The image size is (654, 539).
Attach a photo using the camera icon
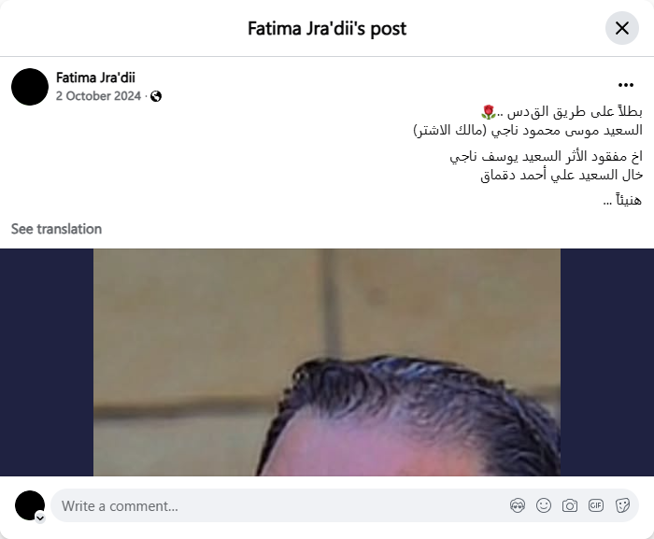(x=570, y=505)
